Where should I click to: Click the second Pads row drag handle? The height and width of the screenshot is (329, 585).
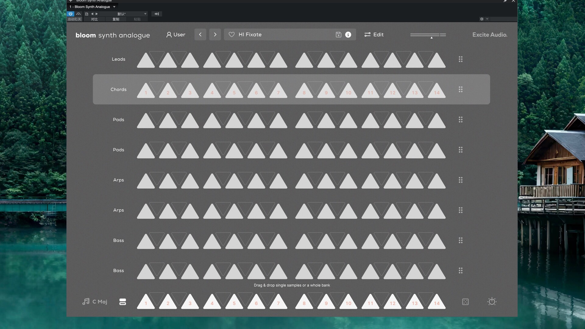[x=461, y=150]
